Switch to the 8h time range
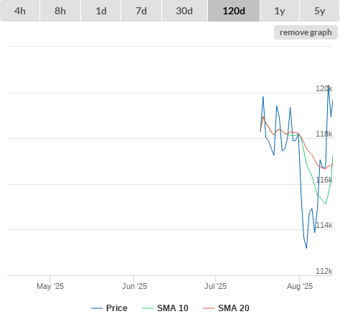Viewport: 340px width, 327px height. [60, 11]
